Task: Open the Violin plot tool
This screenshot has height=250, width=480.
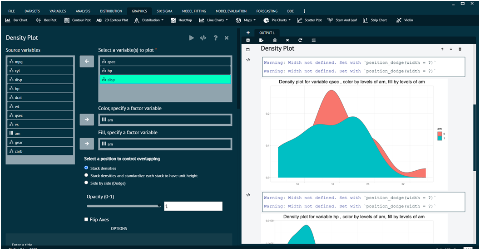Action: [x=404, y=20]
